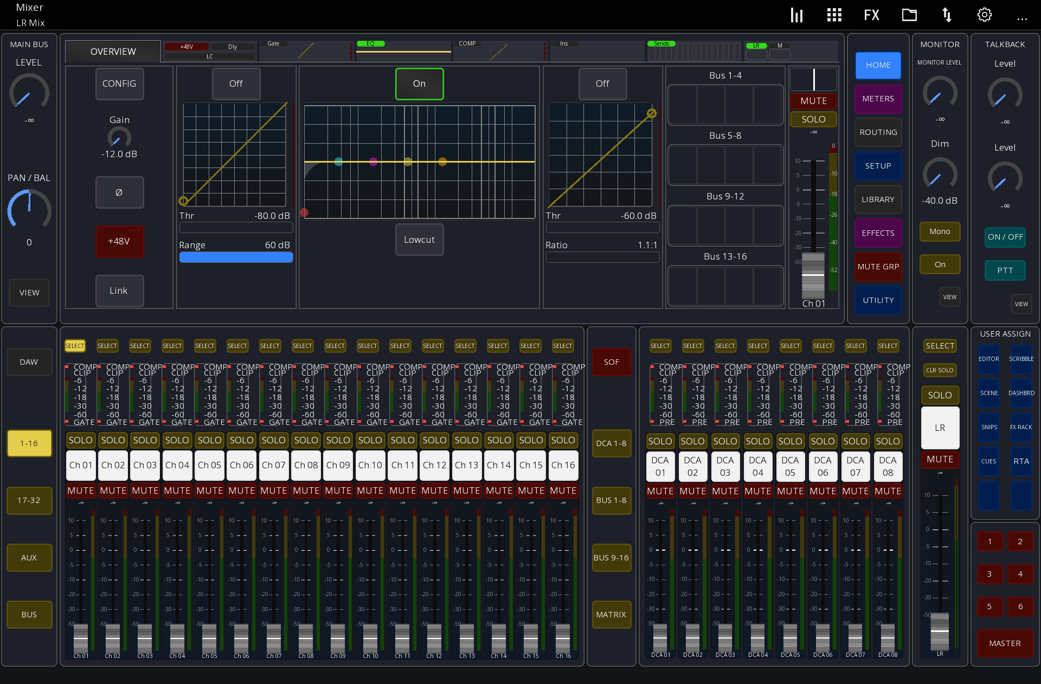Open the apps grid icon in top bar
The width and height of the screenshot is (1041, 684).
pyautogui.click(x=833, y=15)
